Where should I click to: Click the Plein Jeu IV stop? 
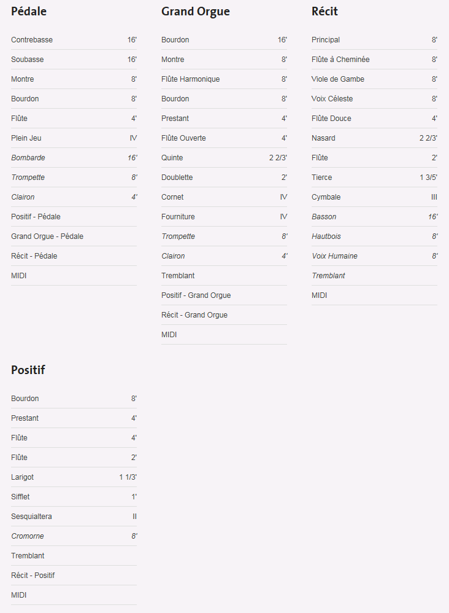(74, 138)
